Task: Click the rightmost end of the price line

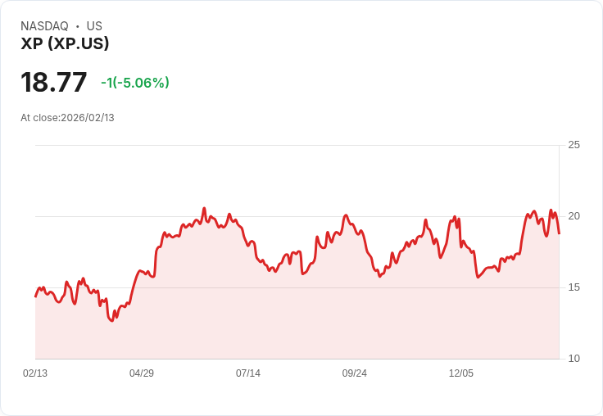Action: point(559,233)
